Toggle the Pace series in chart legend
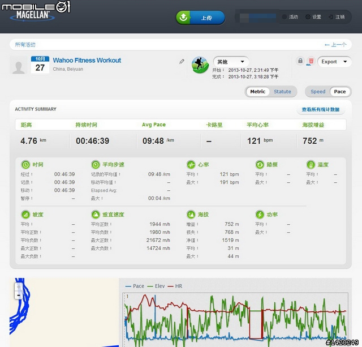Screen dimensions: 362x347 (x=135, y=286)
